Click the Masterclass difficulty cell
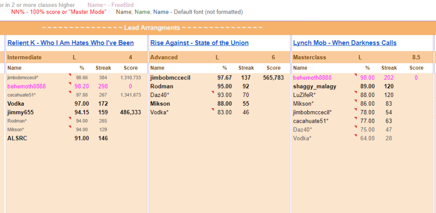436x213 pixels. click(310, 57)
